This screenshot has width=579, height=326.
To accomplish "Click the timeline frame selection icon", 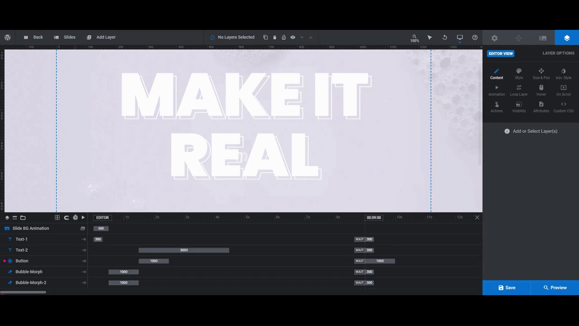I will [x=57, y=218].
